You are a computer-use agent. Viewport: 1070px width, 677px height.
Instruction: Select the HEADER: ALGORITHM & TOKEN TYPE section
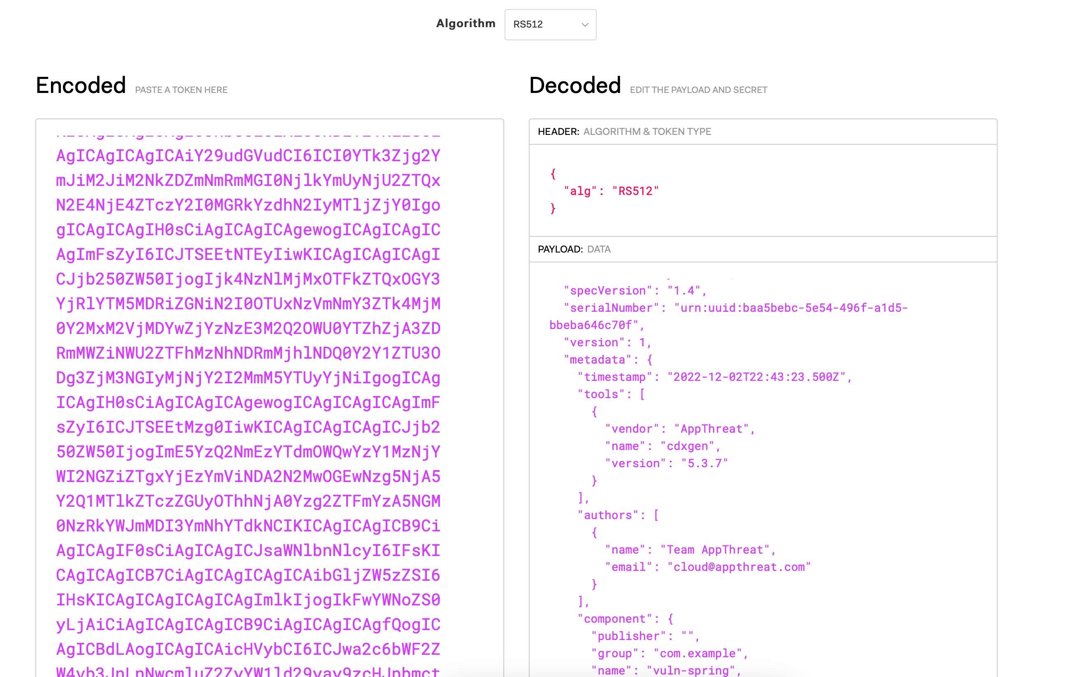(624, 132)
